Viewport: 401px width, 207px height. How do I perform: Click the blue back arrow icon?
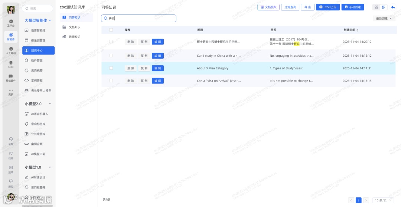tap(393, 7)
